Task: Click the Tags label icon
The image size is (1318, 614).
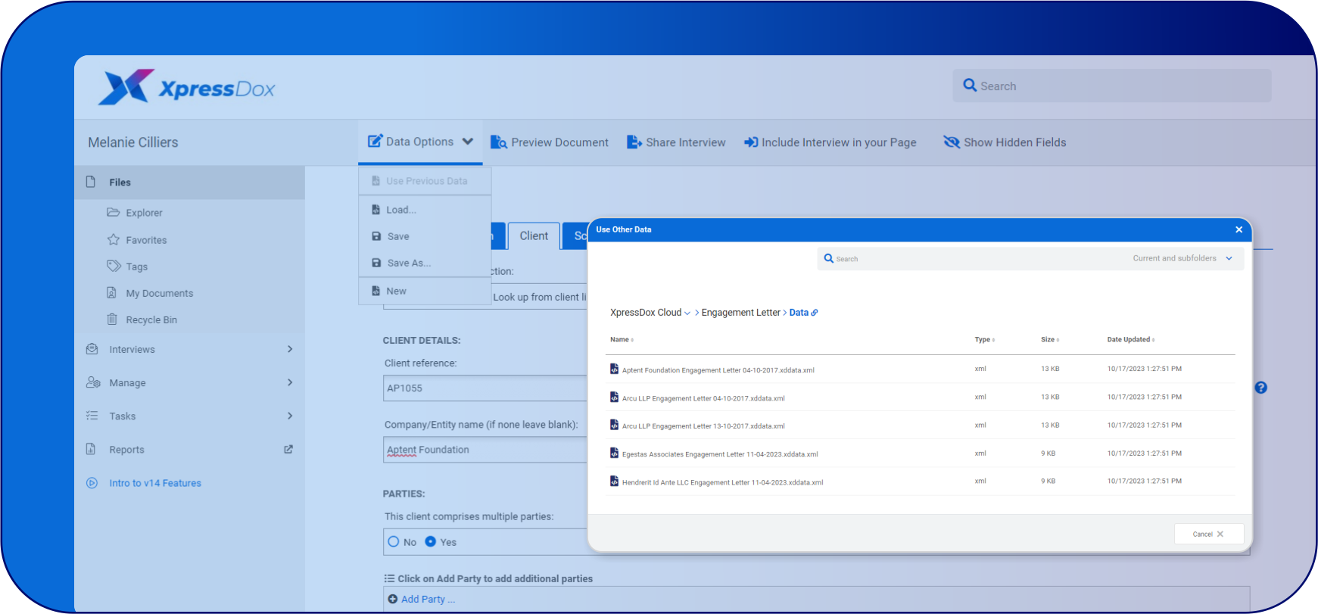Action: (114, 266)
